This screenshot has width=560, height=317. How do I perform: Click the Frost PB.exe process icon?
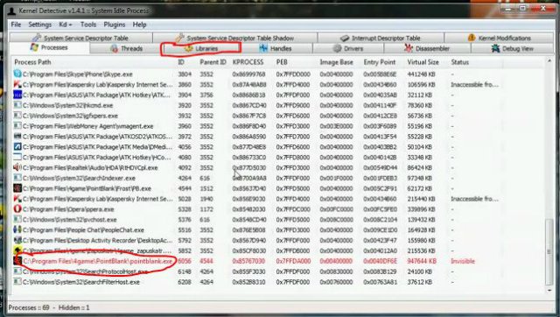[x=17, y=188]
